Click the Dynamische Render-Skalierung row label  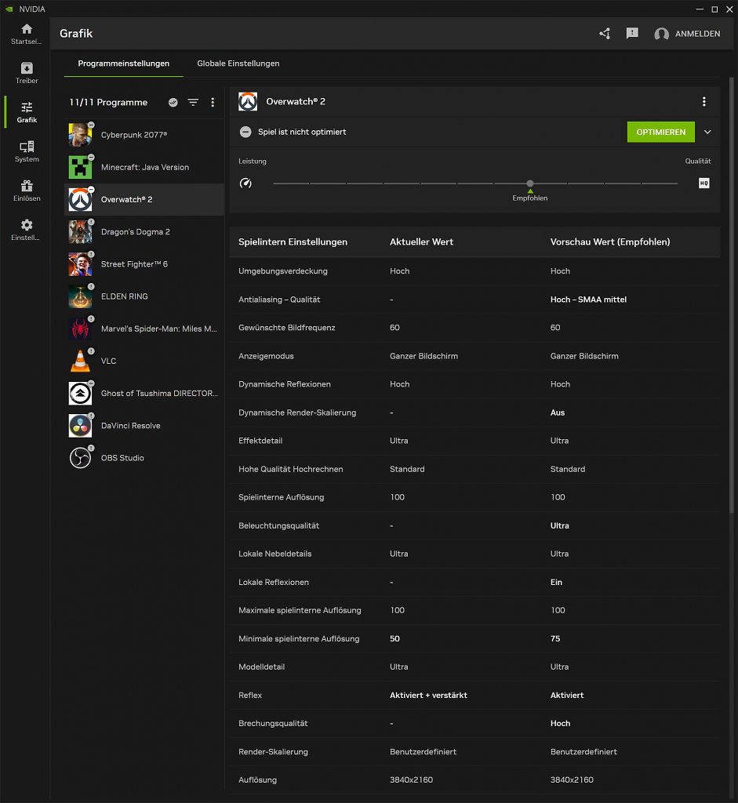297,412
